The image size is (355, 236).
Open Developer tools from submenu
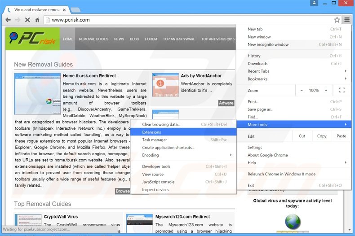[184, 166]
